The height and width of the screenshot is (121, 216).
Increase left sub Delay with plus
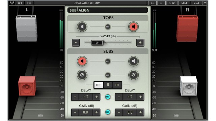tap(97, 97)
